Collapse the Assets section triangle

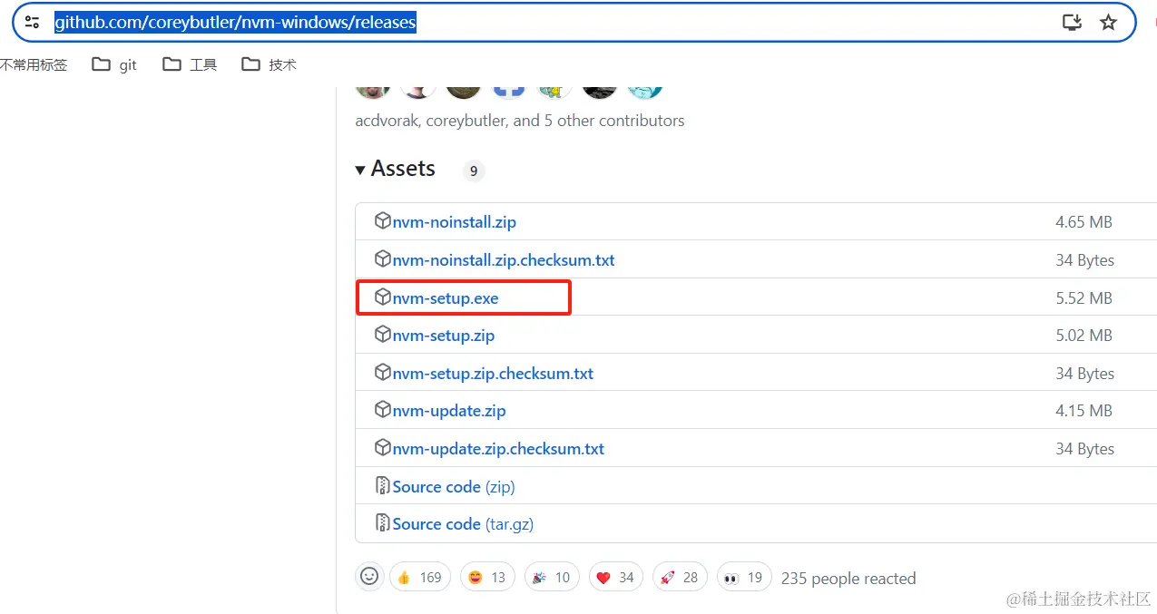point(360,170)
